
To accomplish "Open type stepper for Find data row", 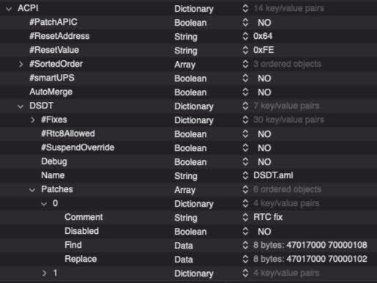I will (245, 245).
